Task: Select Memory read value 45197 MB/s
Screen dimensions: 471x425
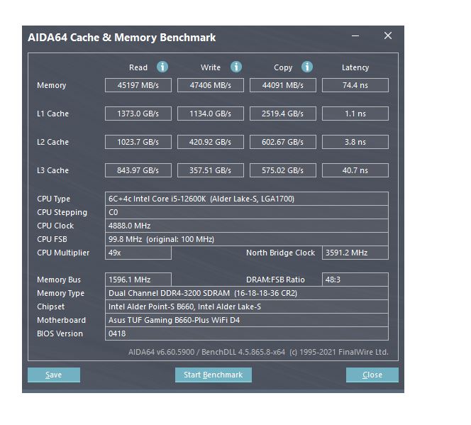Action: coord(138,85)
